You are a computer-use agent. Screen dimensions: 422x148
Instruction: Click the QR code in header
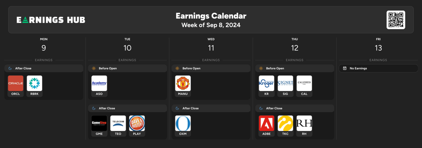(396, 20)
